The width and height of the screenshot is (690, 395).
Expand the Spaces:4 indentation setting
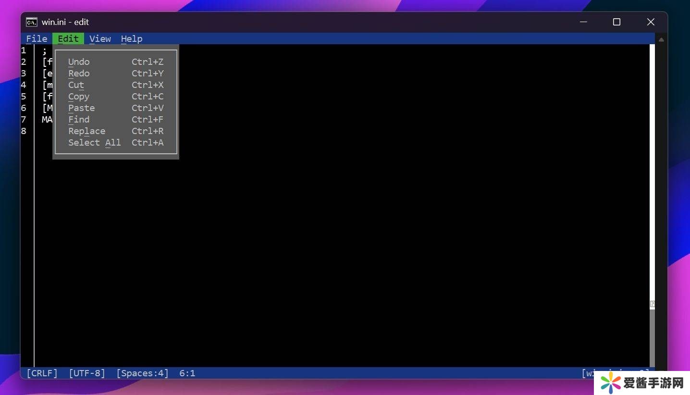tap(142, 373)
